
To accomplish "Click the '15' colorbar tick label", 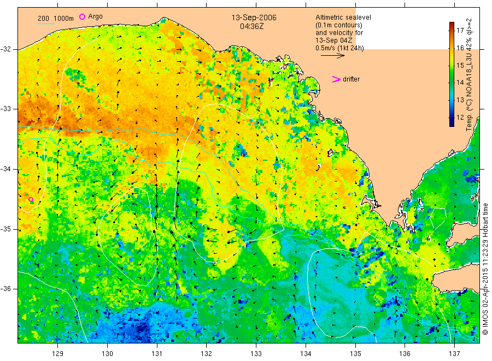I will 460,65.
